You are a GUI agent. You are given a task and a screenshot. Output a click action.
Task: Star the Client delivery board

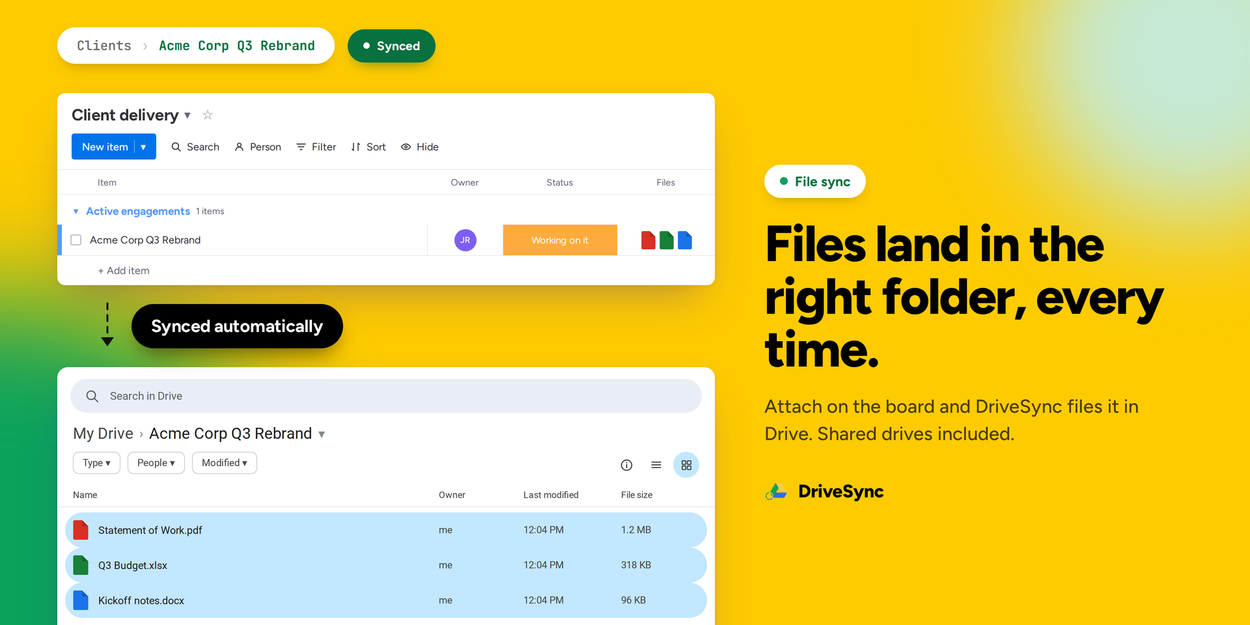tap(208, 115)
